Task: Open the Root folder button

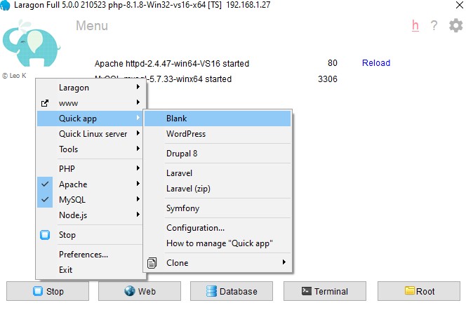Action: coord(419,291)
